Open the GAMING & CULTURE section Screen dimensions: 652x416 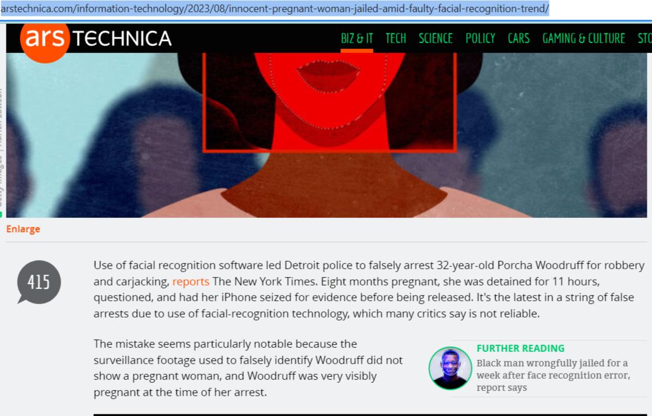(583, 38)
